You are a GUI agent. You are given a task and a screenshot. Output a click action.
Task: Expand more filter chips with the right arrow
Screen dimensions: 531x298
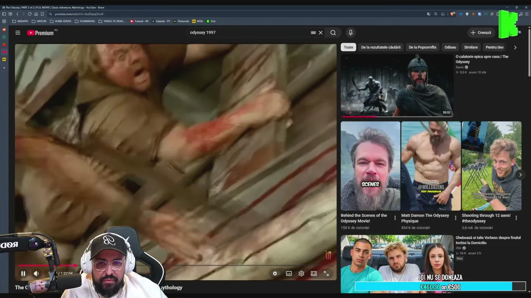pos(515,47)
